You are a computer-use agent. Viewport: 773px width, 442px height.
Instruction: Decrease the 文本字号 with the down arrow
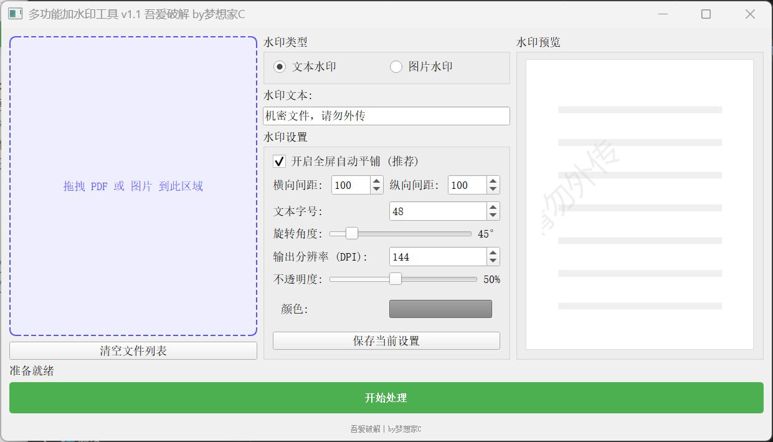tap(492, 215)
